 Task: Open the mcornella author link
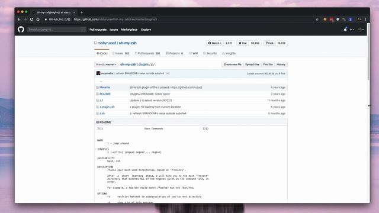[x=107, y=73]
